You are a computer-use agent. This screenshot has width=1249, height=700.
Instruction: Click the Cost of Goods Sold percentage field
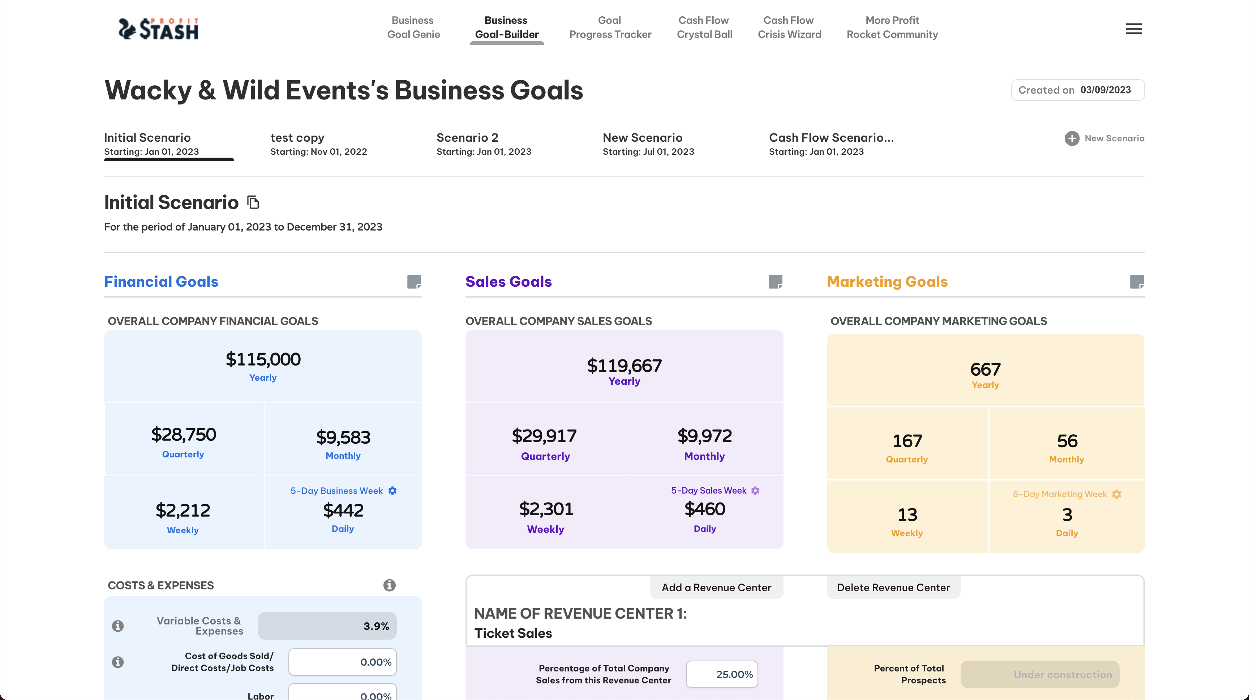point(342,662)
